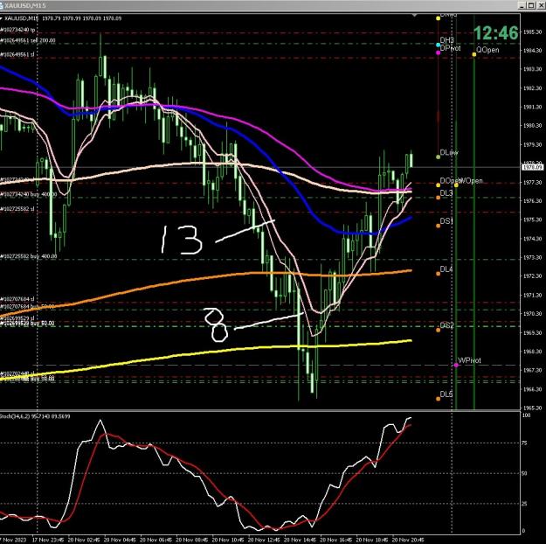Click the yellow QOpen marker dot

(473, 54)
